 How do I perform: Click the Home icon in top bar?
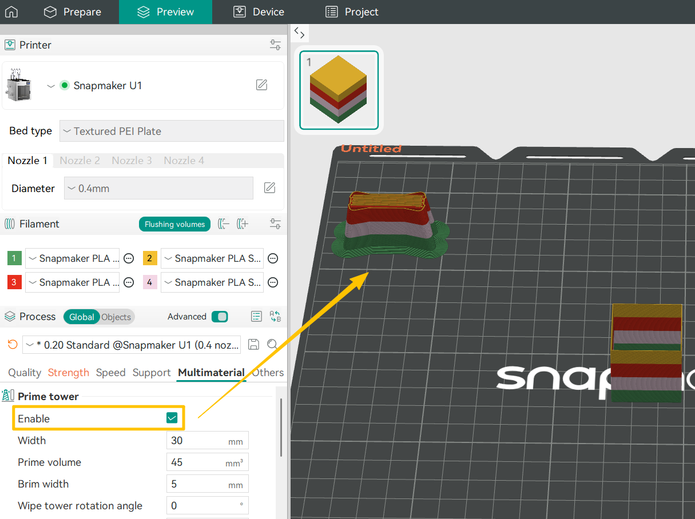(11, 12)
